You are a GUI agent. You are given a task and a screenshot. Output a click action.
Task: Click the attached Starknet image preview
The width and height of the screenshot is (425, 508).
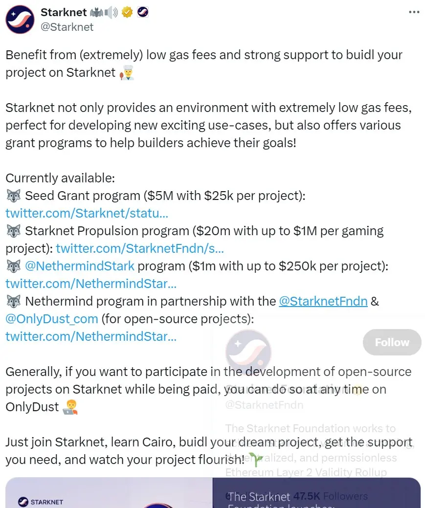[108, 494]
